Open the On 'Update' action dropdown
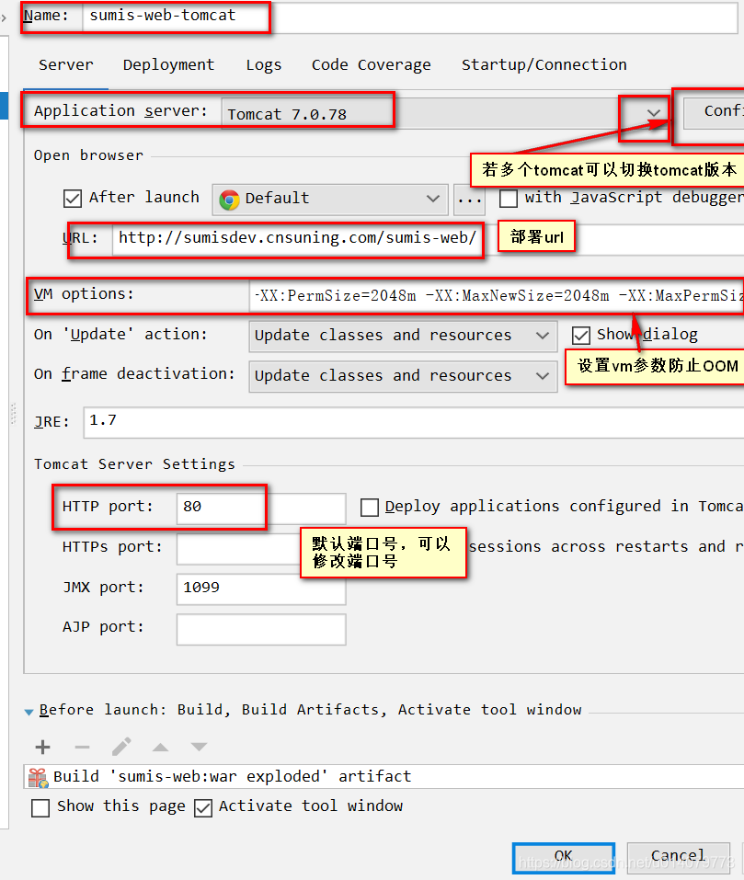Image resolution: width=744 pixels, height=880 pixels. 403,336
